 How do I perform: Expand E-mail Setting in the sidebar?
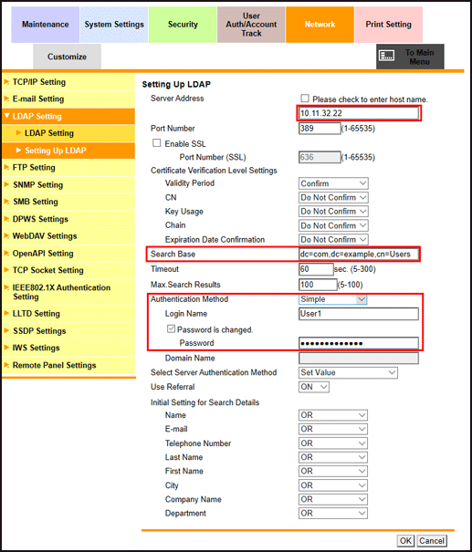(x=68, y=99)
